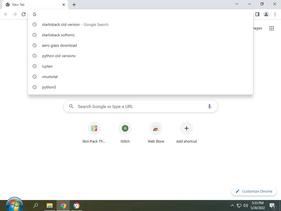Open the profile avatar icon
The width and height of the screenshot is (281, 211).
pyautogui.click(x=266, y=14)
